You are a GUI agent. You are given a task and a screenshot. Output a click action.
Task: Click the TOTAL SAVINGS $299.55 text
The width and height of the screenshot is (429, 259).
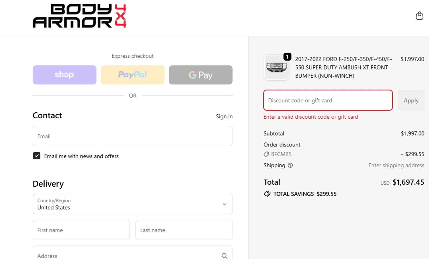(x=305, y=194)
